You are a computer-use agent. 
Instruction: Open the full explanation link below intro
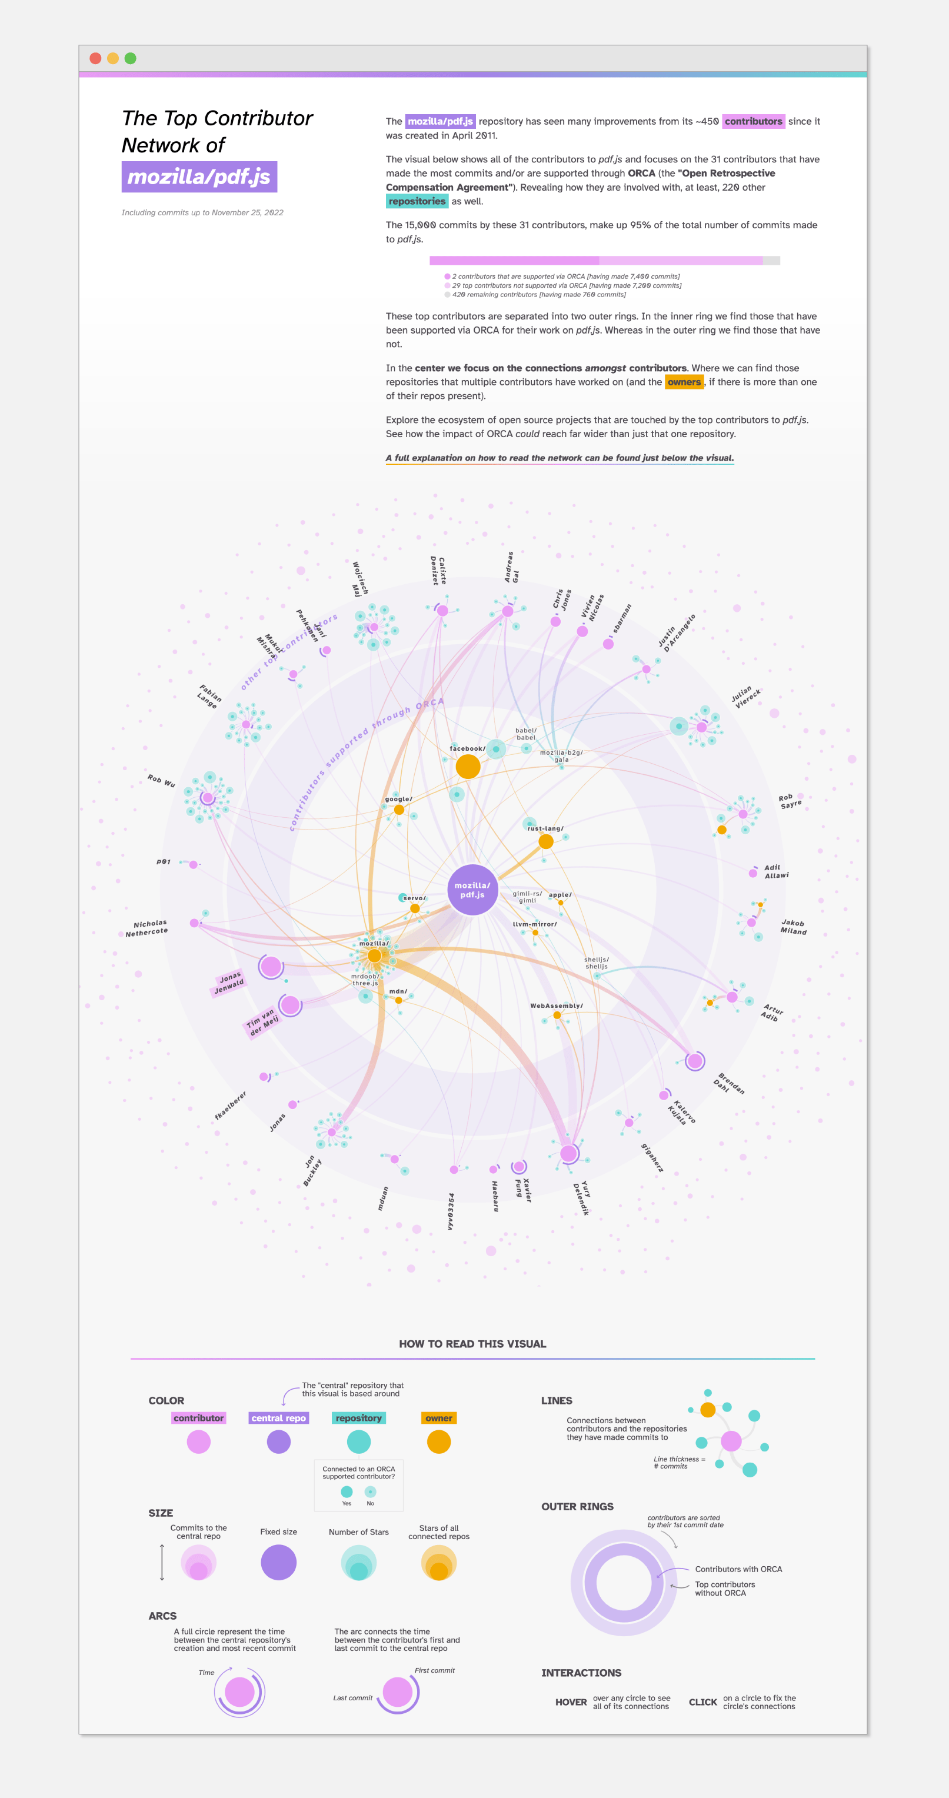560,458
